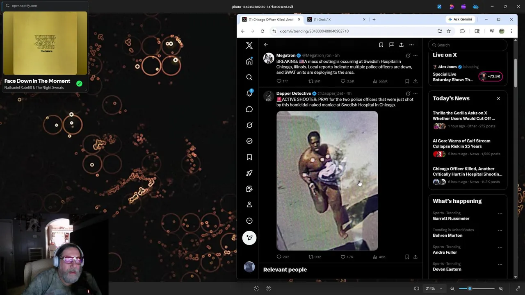Open the more menu on the Dapper Detective post
Viewport: 525px width, 295px height.
point(415,93)
